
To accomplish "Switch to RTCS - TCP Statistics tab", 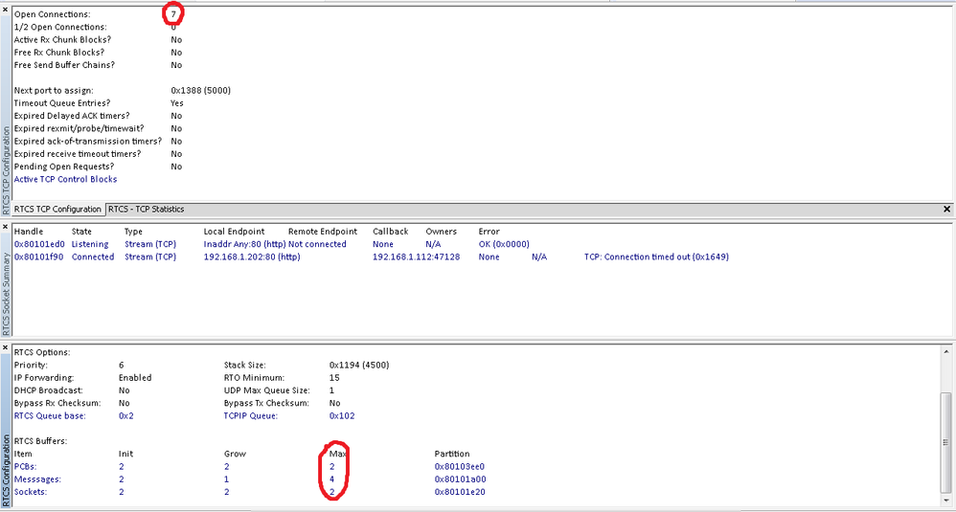I will pyautogui.click(x=147, y=209).
